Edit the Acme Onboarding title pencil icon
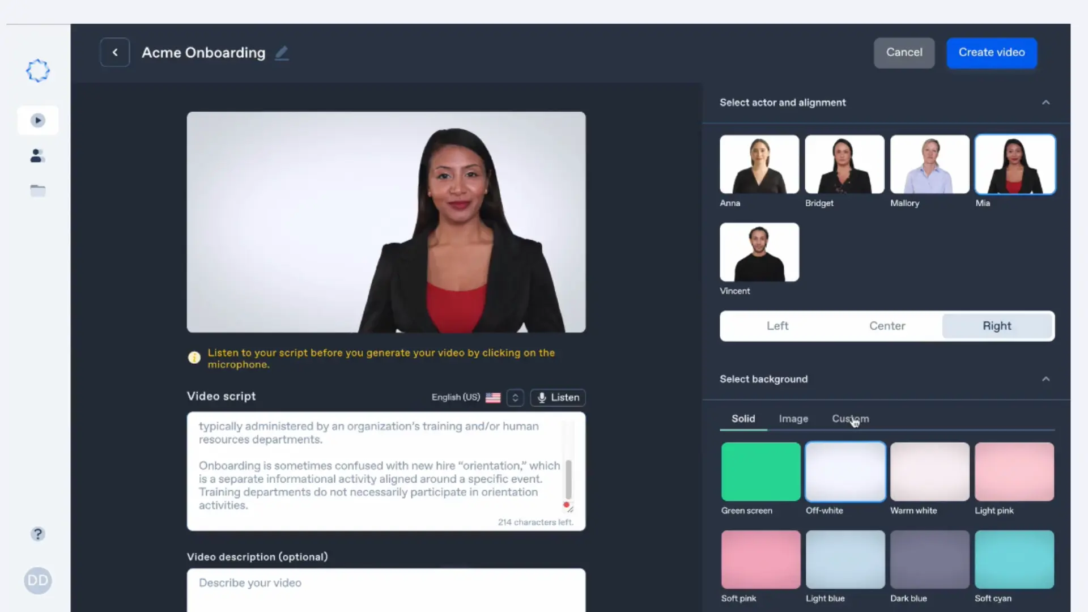This screenshot has width=1088, height=612. point(282,53)
